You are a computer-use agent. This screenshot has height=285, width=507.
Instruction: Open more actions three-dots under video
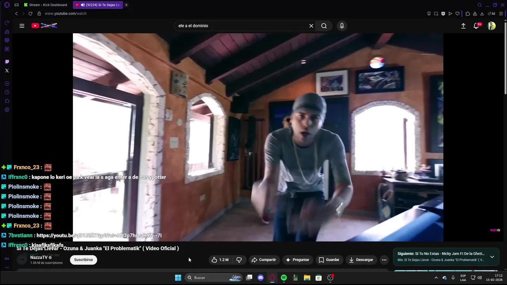coord(384,260)
